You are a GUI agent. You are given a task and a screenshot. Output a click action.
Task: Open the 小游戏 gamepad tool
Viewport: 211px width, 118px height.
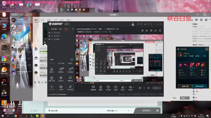click(x=61, y=88)
